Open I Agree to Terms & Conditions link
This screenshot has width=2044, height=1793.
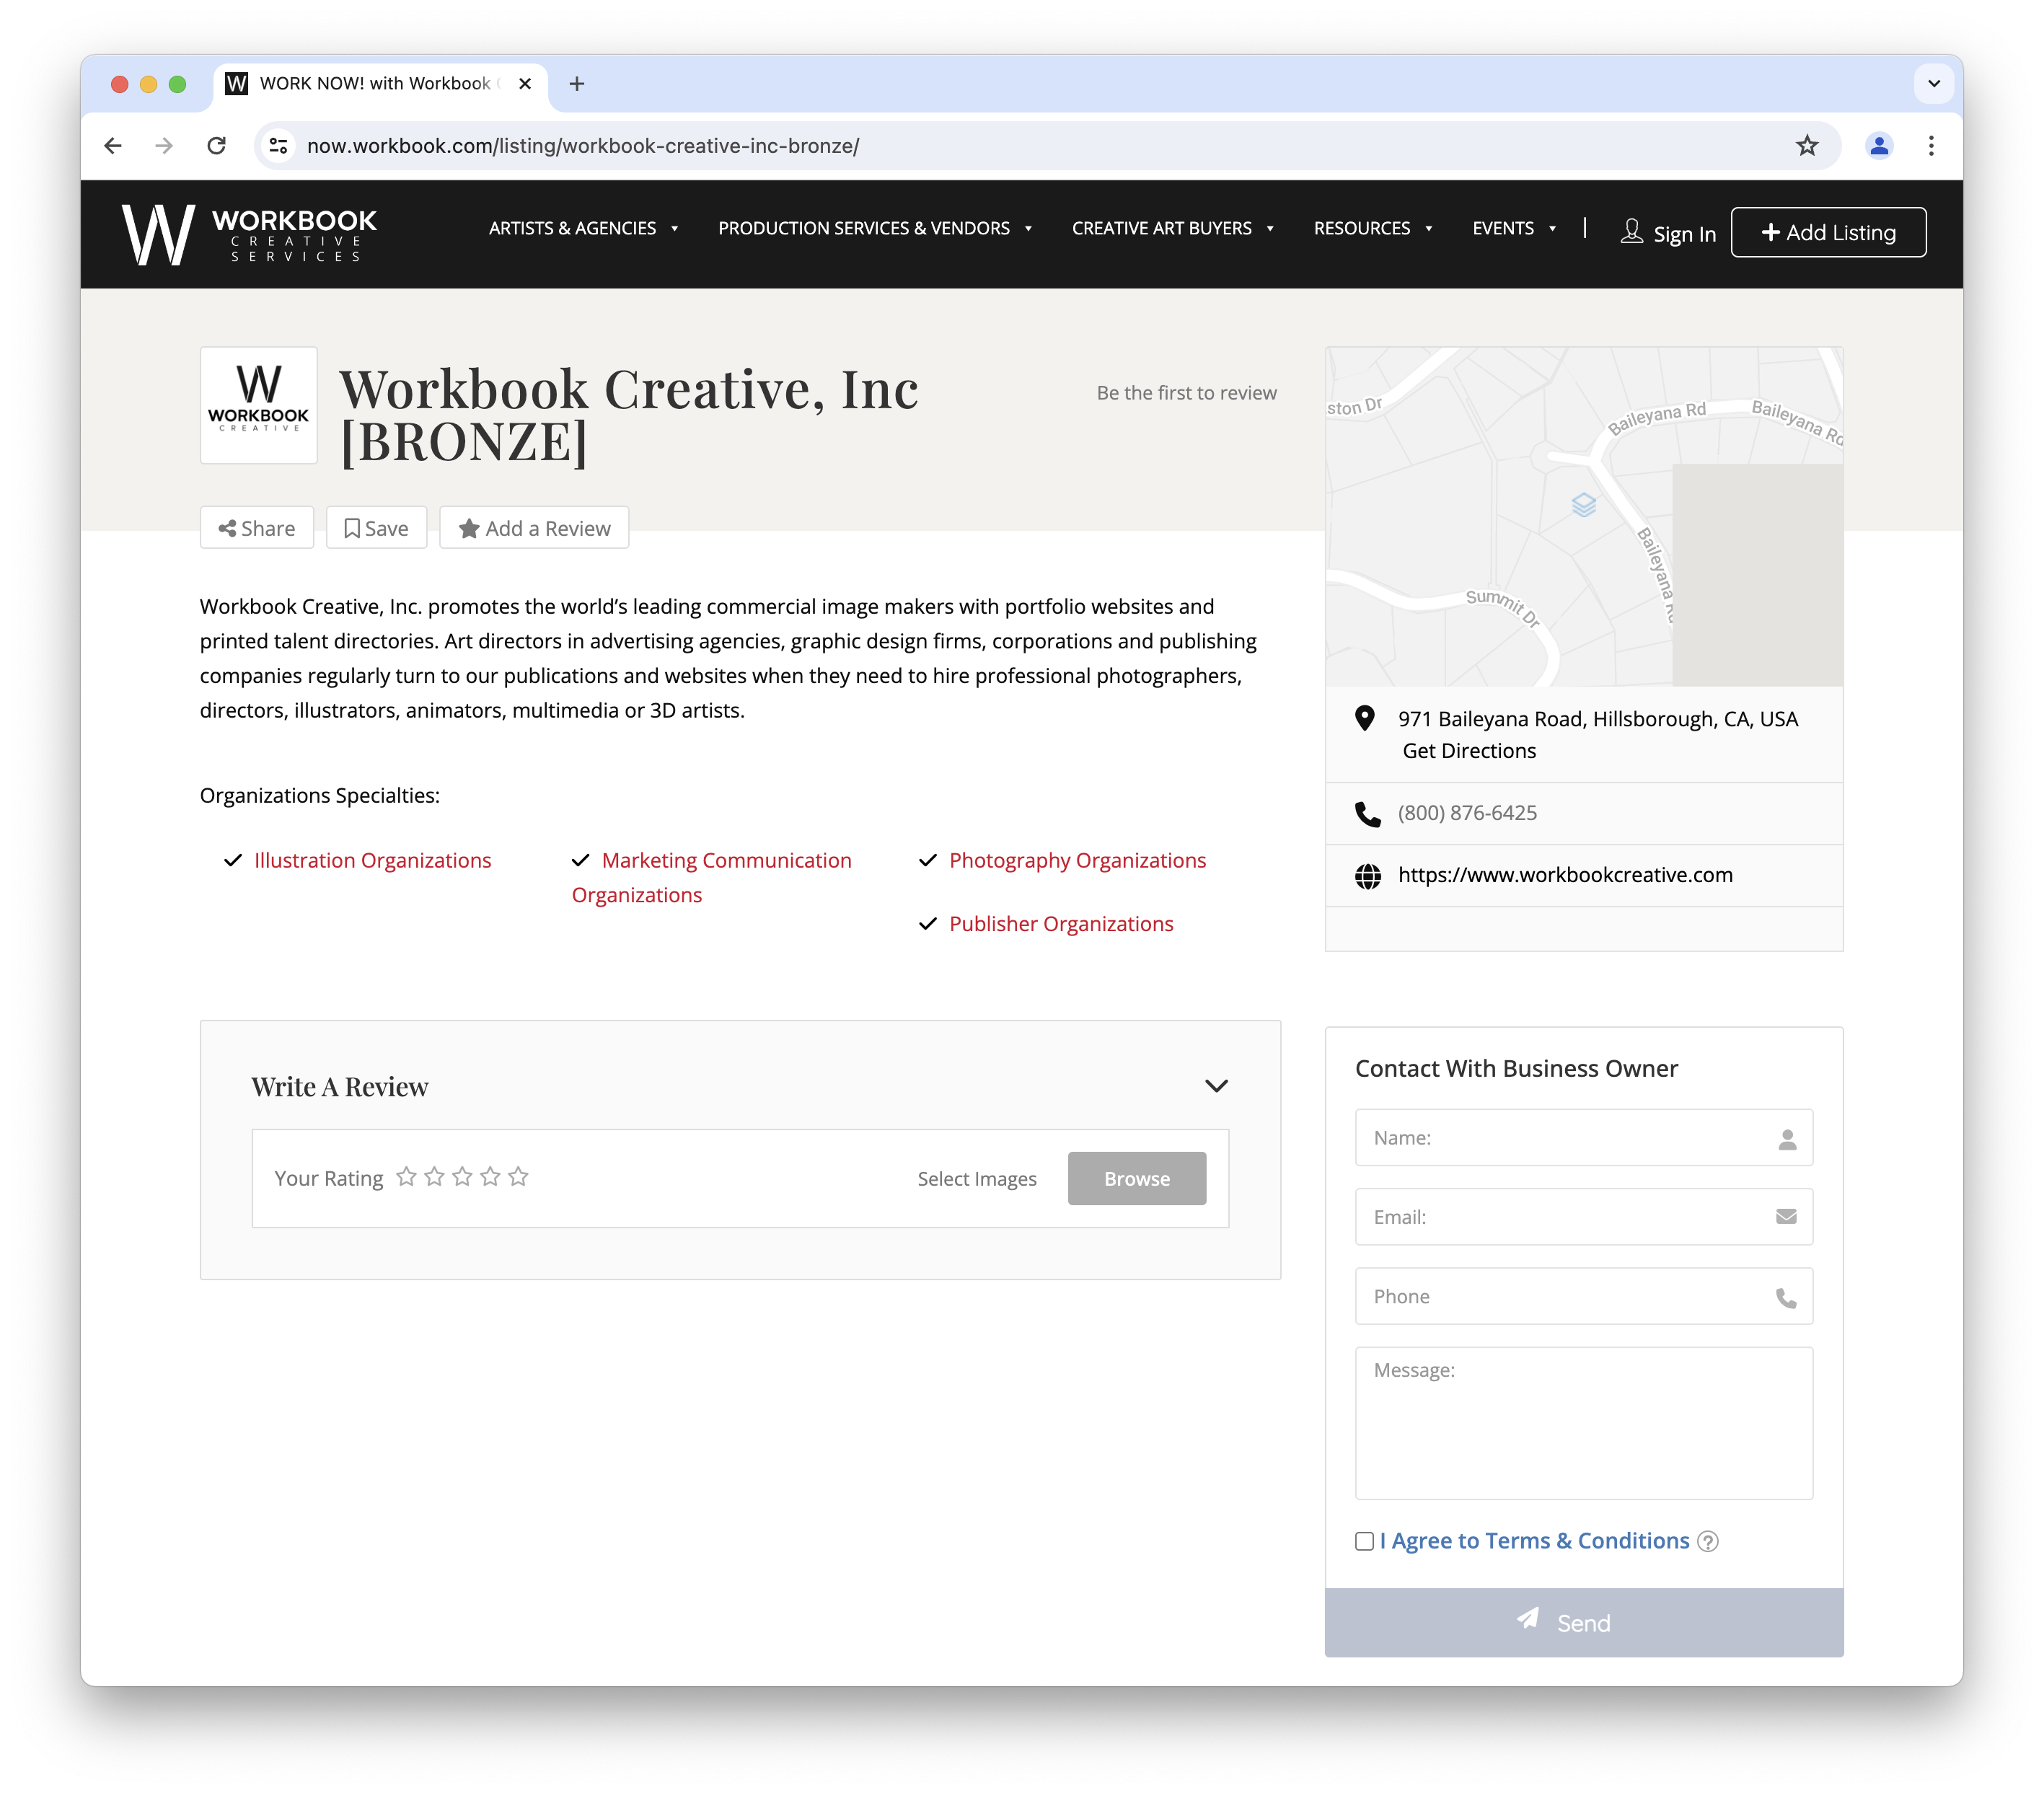(x=1534, y=1541)
